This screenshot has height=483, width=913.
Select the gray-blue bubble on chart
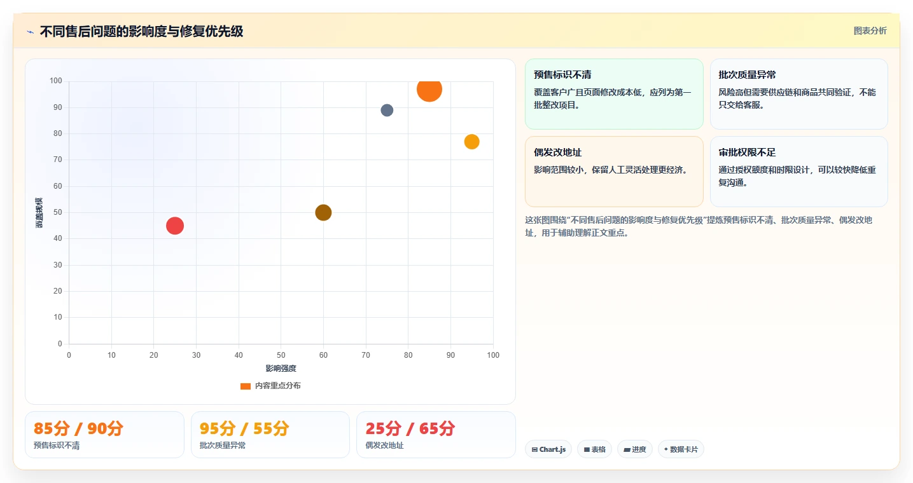point(387,110)
